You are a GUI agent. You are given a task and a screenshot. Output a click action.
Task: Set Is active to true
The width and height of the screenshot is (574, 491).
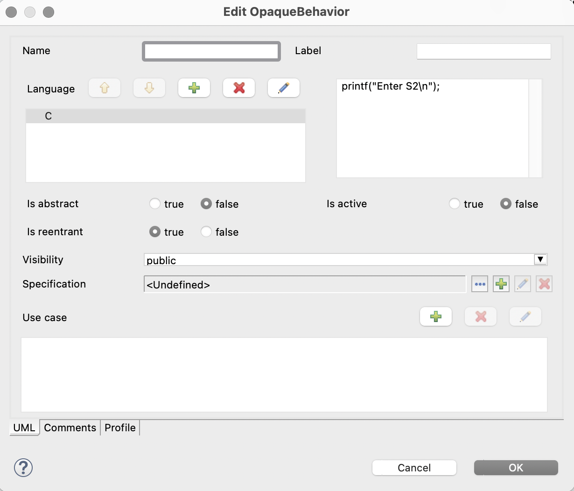[x=455, y=204]
